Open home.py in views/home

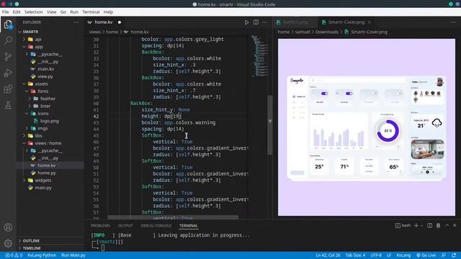46,173
